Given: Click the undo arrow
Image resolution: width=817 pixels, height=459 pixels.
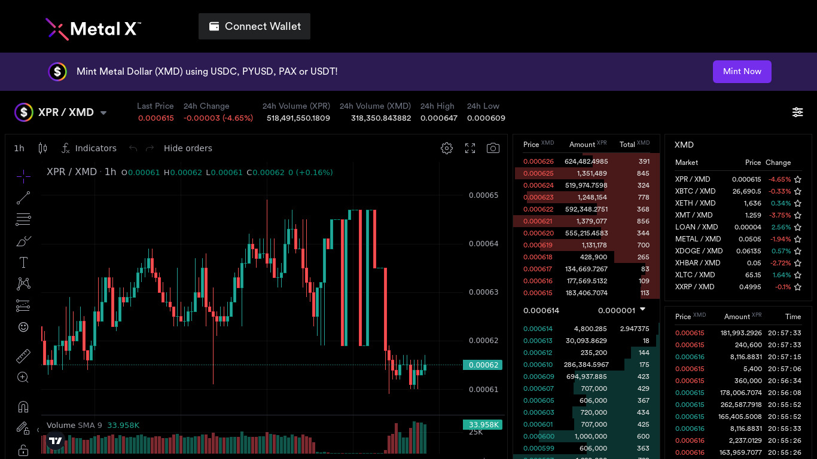Looking at the screenshot, I should (x=133, y=148).
